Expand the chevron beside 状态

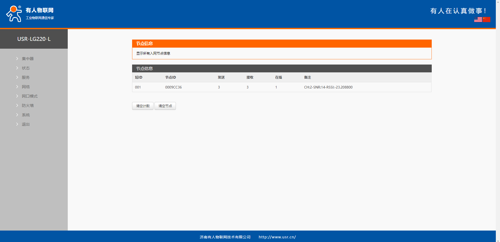[17, 68]
